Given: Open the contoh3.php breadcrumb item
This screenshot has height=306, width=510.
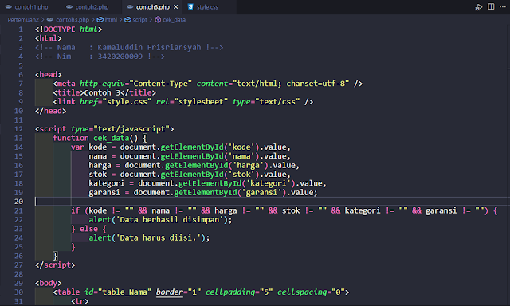Looking at the screenshot, I should (73, 20).
